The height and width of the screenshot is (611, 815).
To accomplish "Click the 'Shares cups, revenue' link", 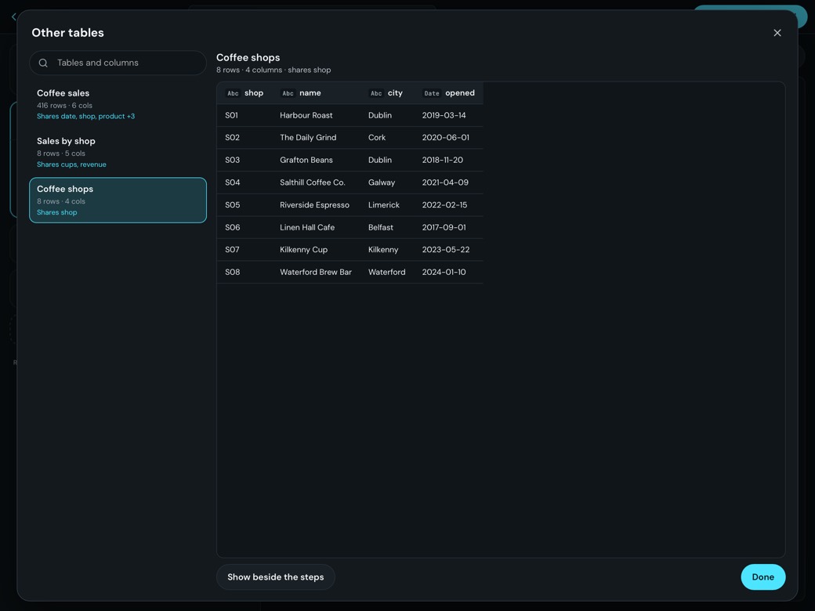I will coord(72,164).
